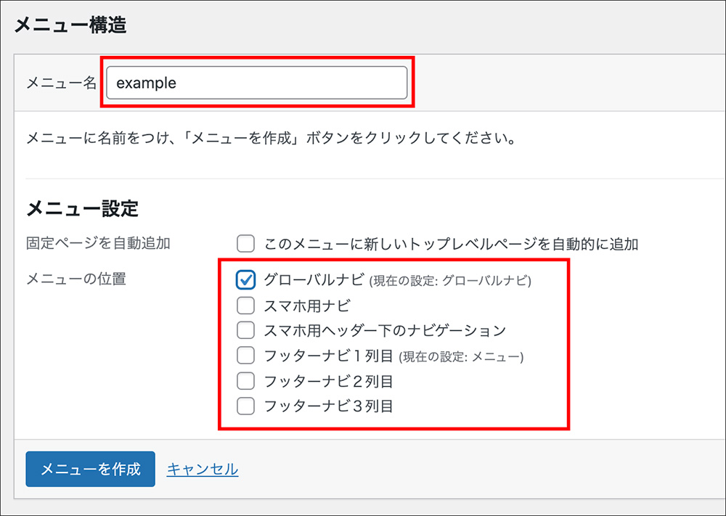Enable the フッターナビ２列目 checkbox

coord(245,381)
